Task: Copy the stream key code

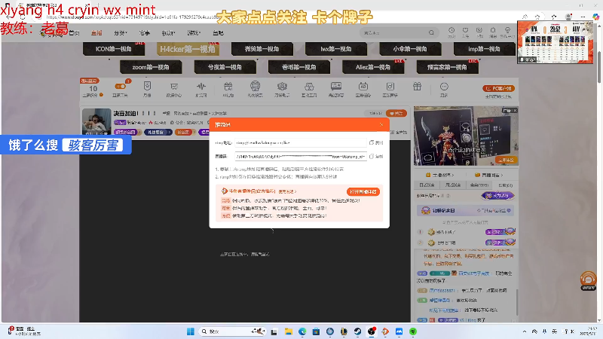Action: click(376, 157)
